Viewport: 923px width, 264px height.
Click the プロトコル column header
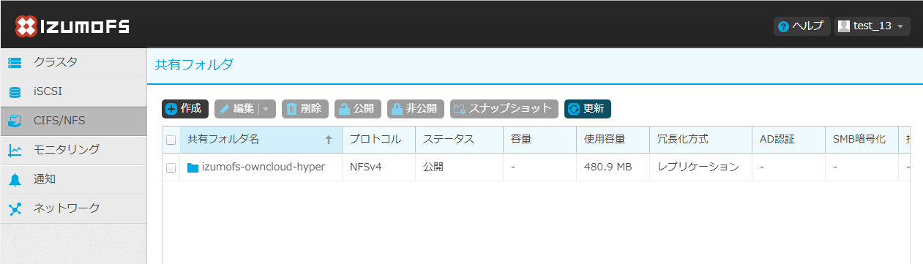pyautogui.click(x=378, y=140)
